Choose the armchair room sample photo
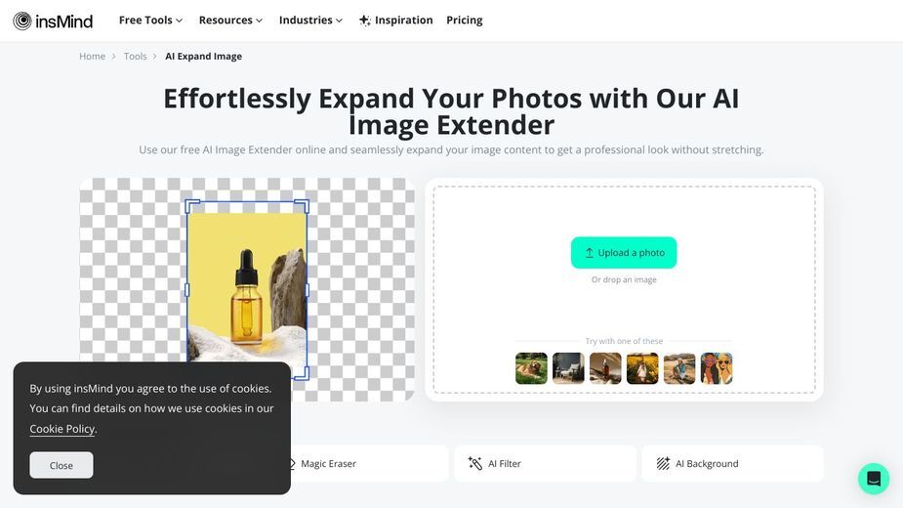Viewport: 903px width, 508px height. [x=568, y=368]
